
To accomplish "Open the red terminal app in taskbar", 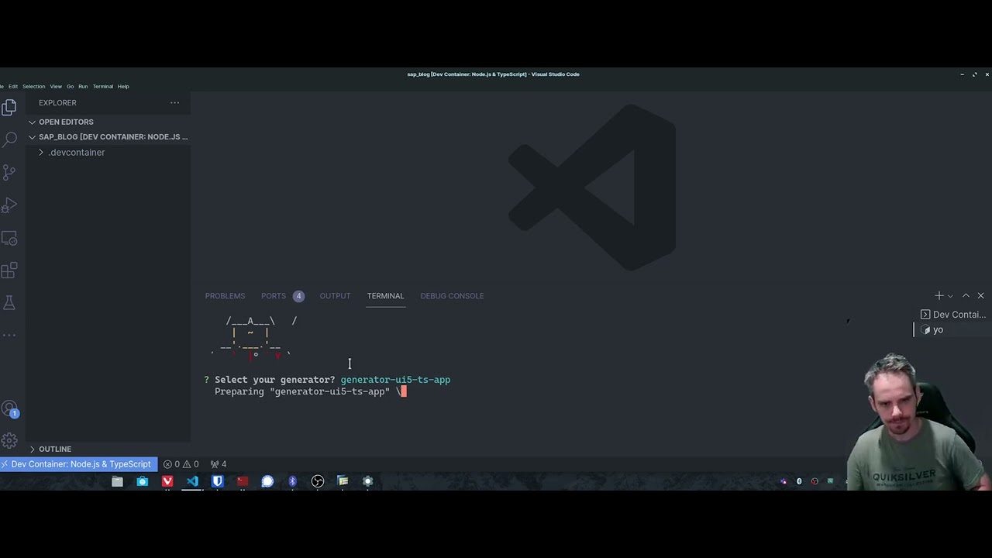I will pyautogui.click(x=242, y=481).
